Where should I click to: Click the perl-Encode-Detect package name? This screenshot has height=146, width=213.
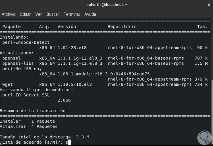pyautogui.click(x=26, y=42)
